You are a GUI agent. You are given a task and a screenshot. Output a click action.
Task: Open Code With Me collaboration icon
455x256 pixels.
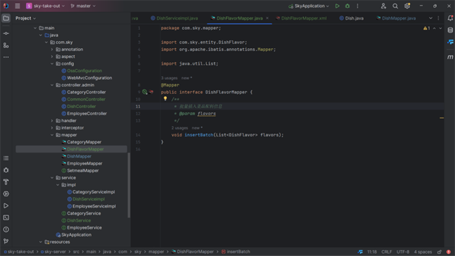pos(383,6)
